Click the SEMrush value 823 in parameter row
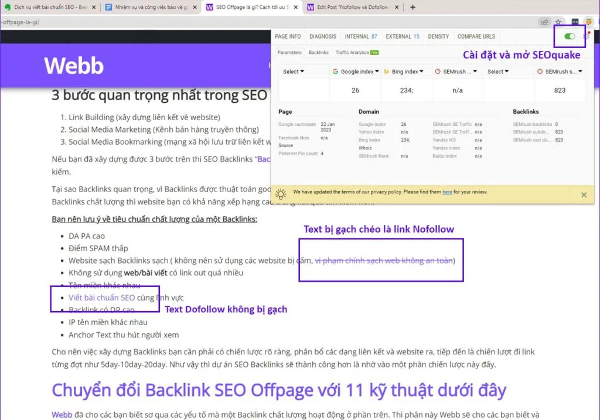The width and height of the screenshot is (600, 420). (x=560, y=90)
